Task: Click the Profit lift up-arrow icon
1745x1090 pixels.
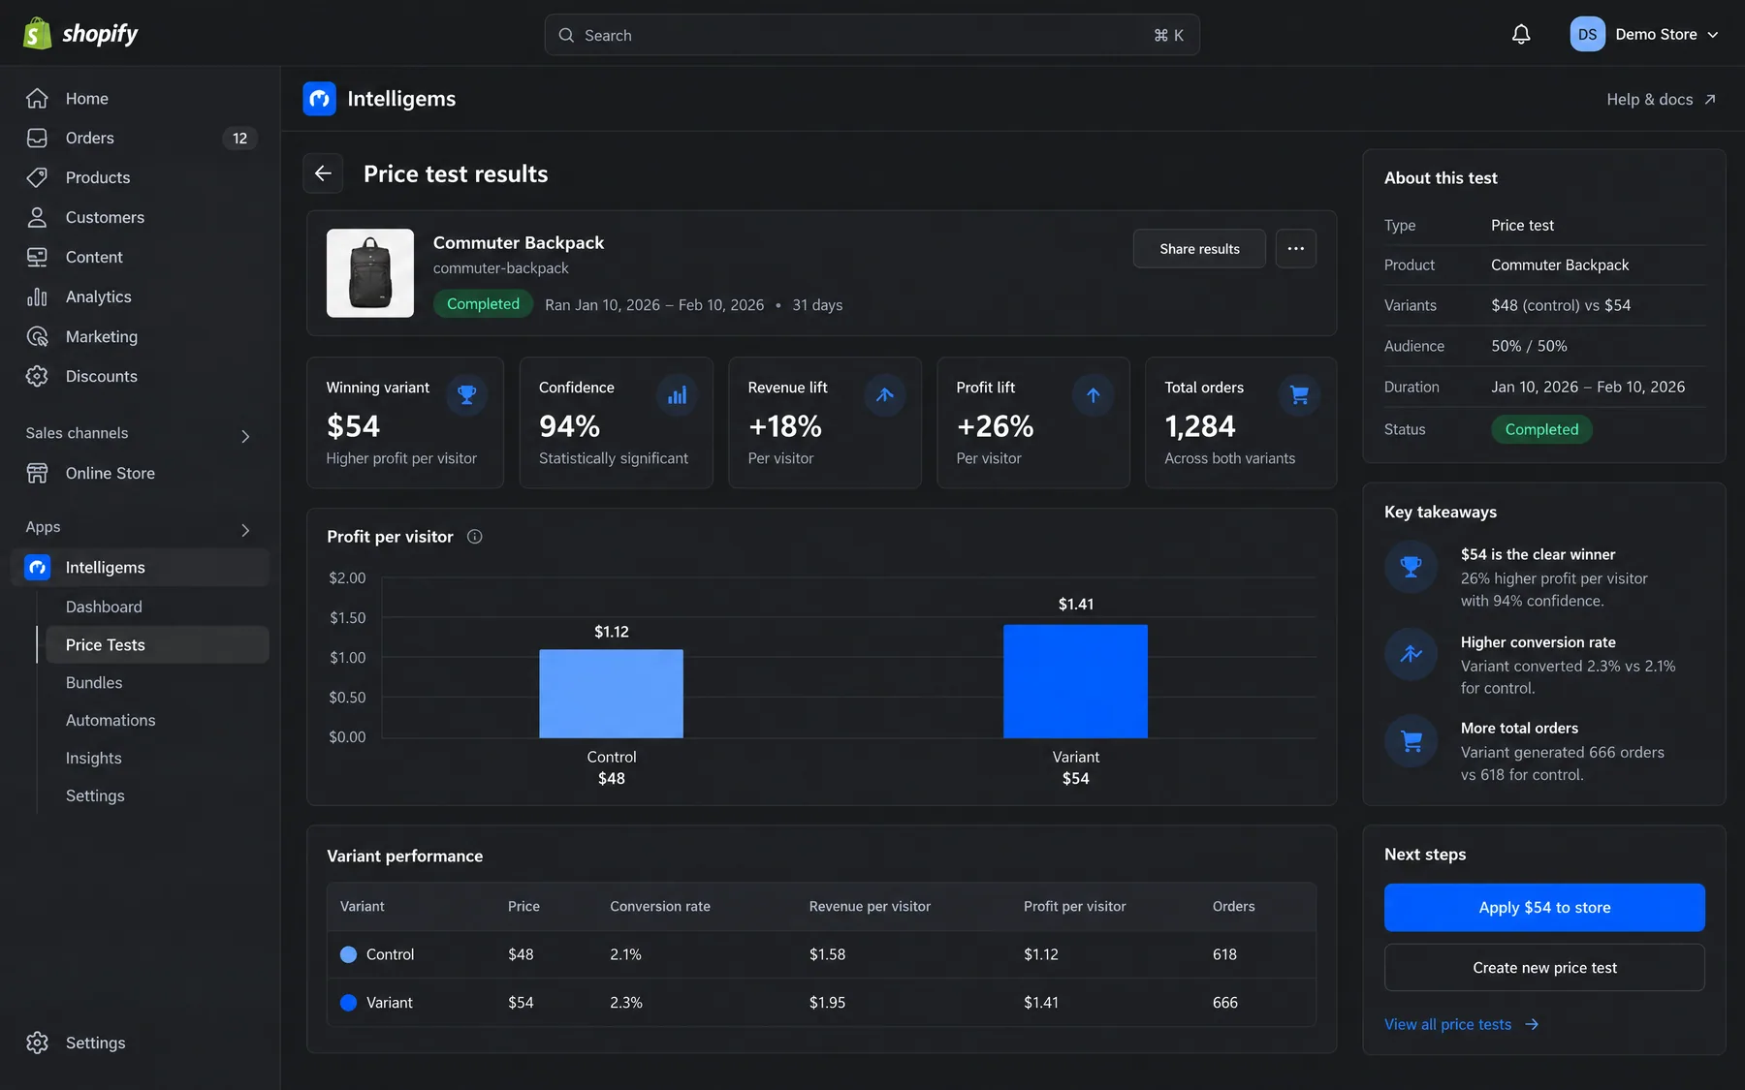Action: point(1093,395)
